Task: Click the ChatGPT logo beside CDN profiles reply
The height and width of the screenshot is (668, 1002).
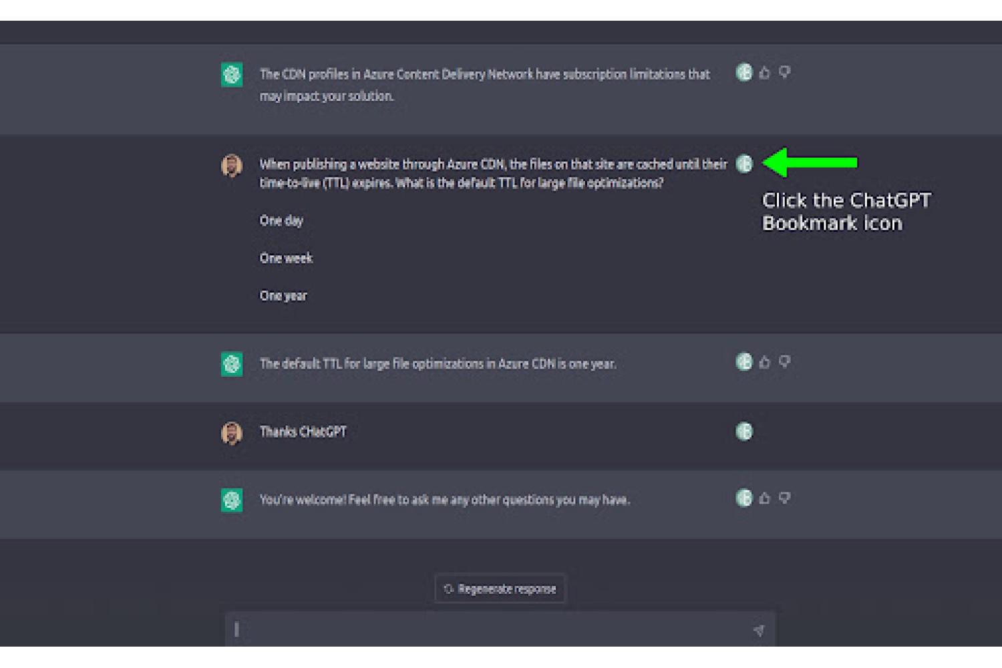Action: coord(232,74)
